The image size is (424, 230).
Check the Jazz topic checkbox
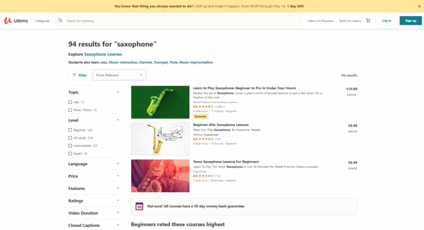coord(70,102)
